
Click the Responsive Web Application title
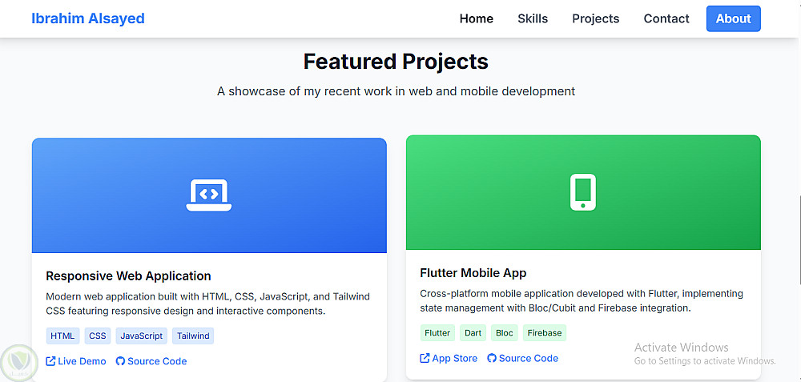128,275
